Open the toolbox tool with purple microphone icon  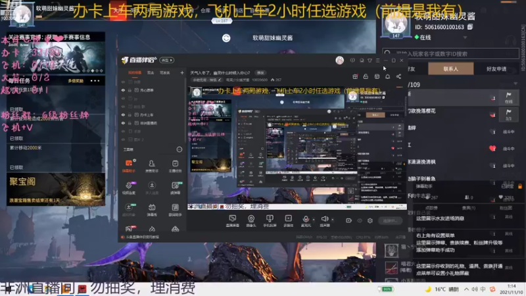[128, 187]
